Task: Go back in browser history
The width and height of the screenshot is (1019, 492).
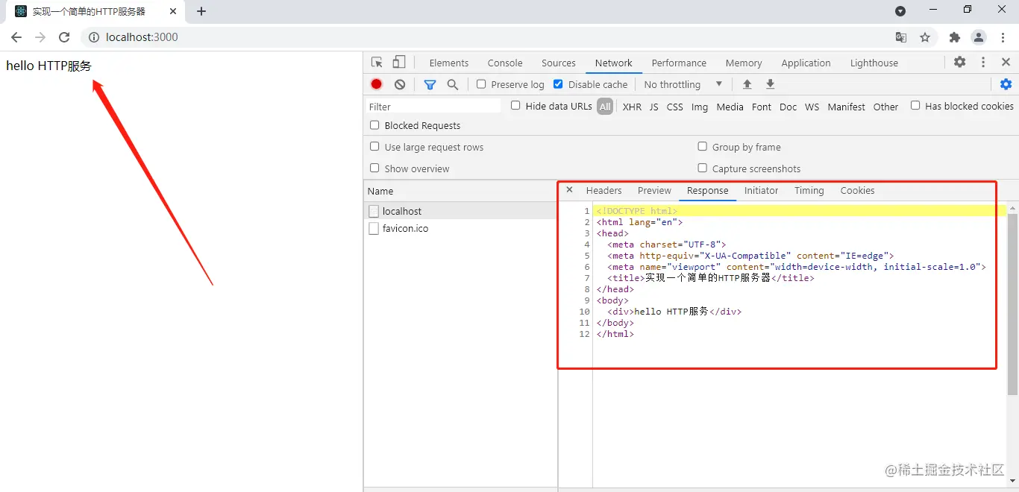Action: pos(16,37)
